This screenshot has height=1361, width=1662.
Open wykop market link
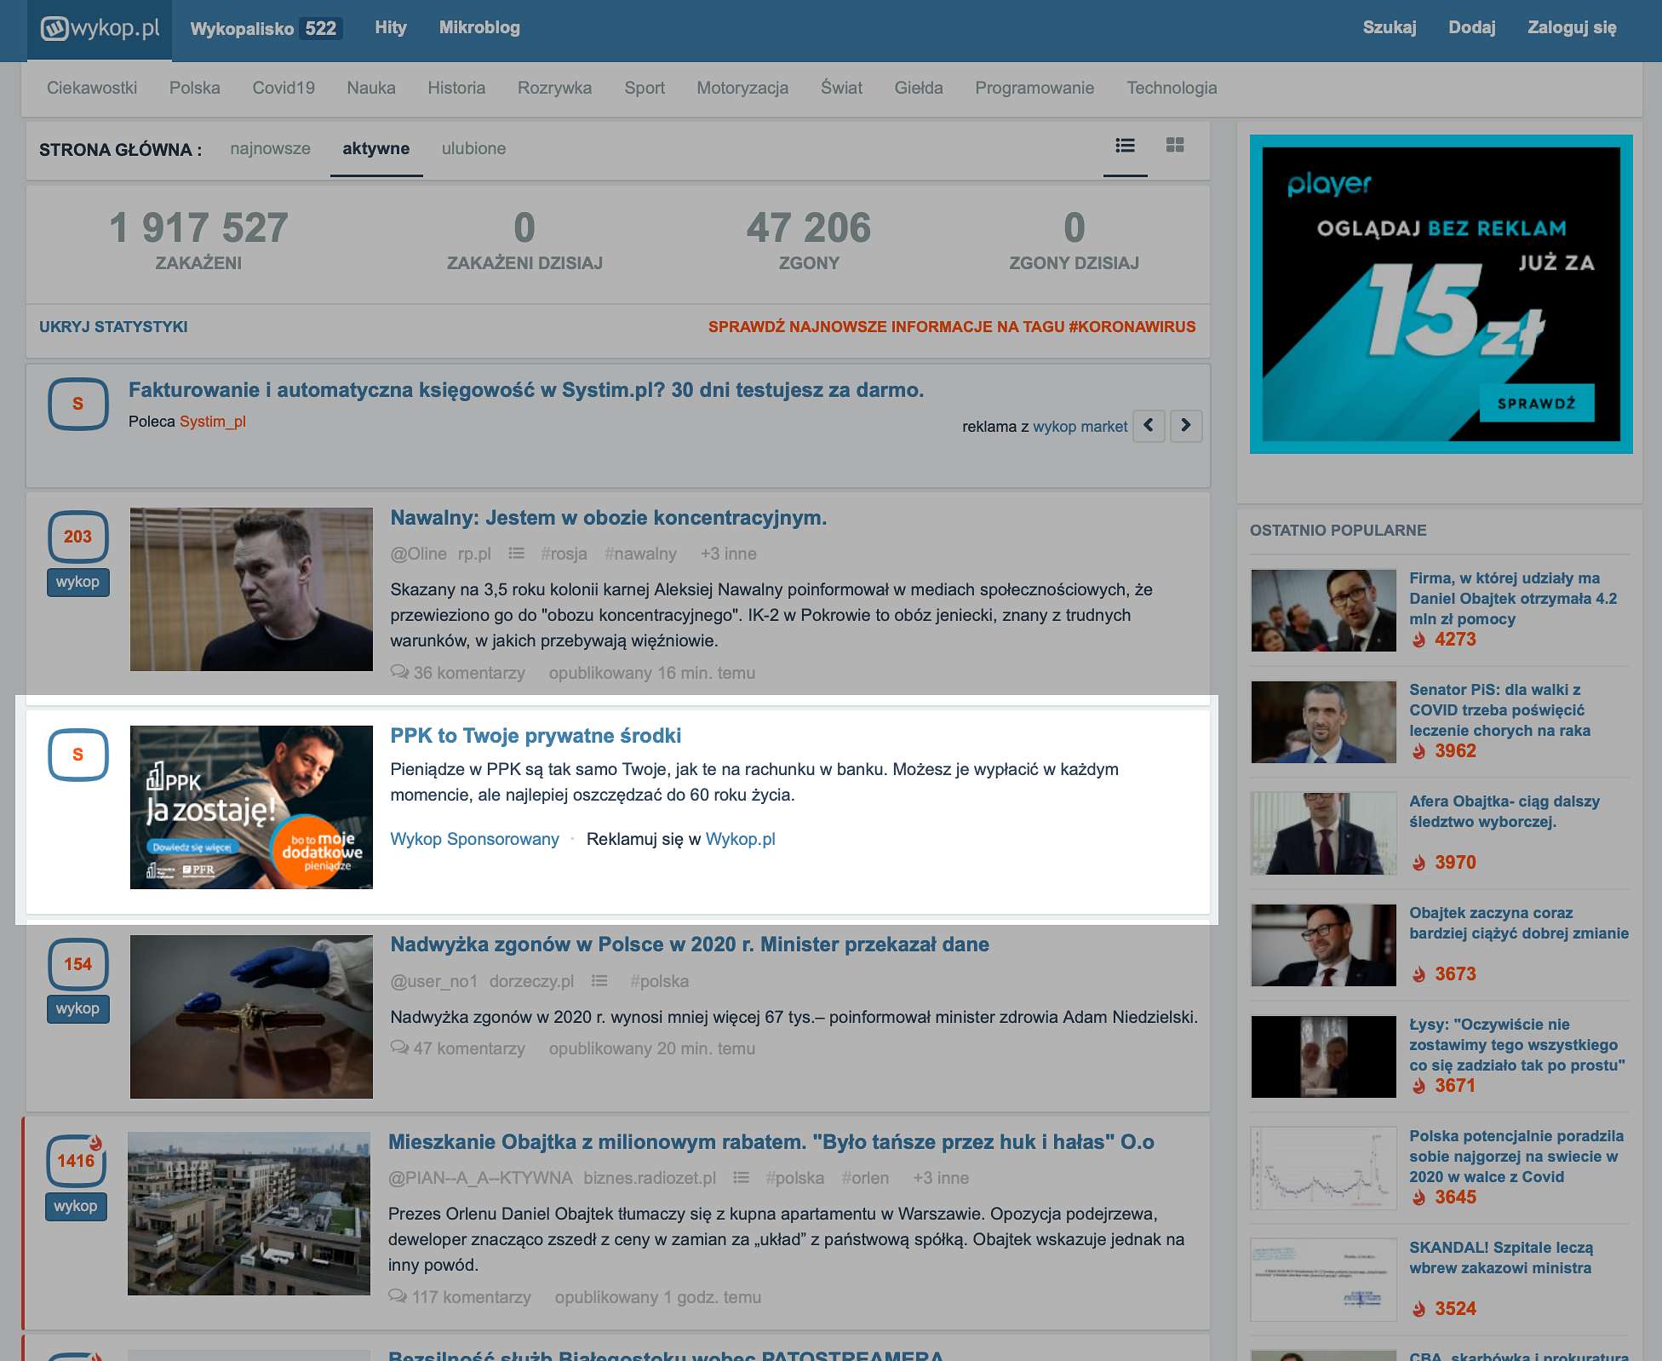pos(1080,426)
